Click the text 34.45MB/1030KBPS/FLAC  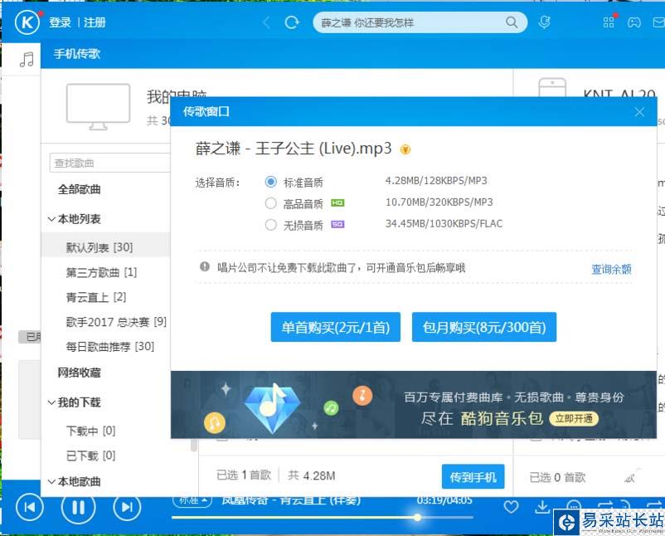(x=444, y=224)
